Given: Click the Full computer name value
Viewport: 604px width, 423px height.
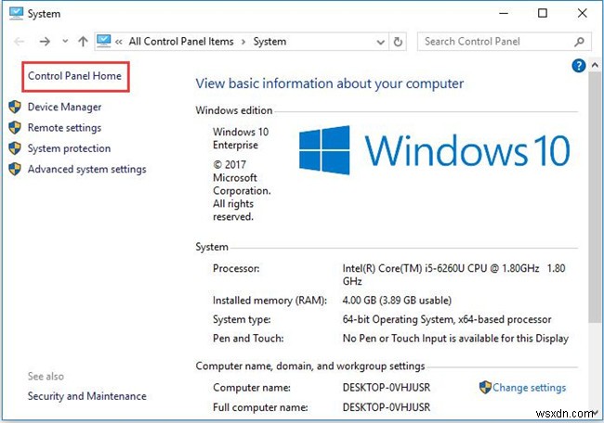Looking at the screenshot, I should (x=387, y=407).
